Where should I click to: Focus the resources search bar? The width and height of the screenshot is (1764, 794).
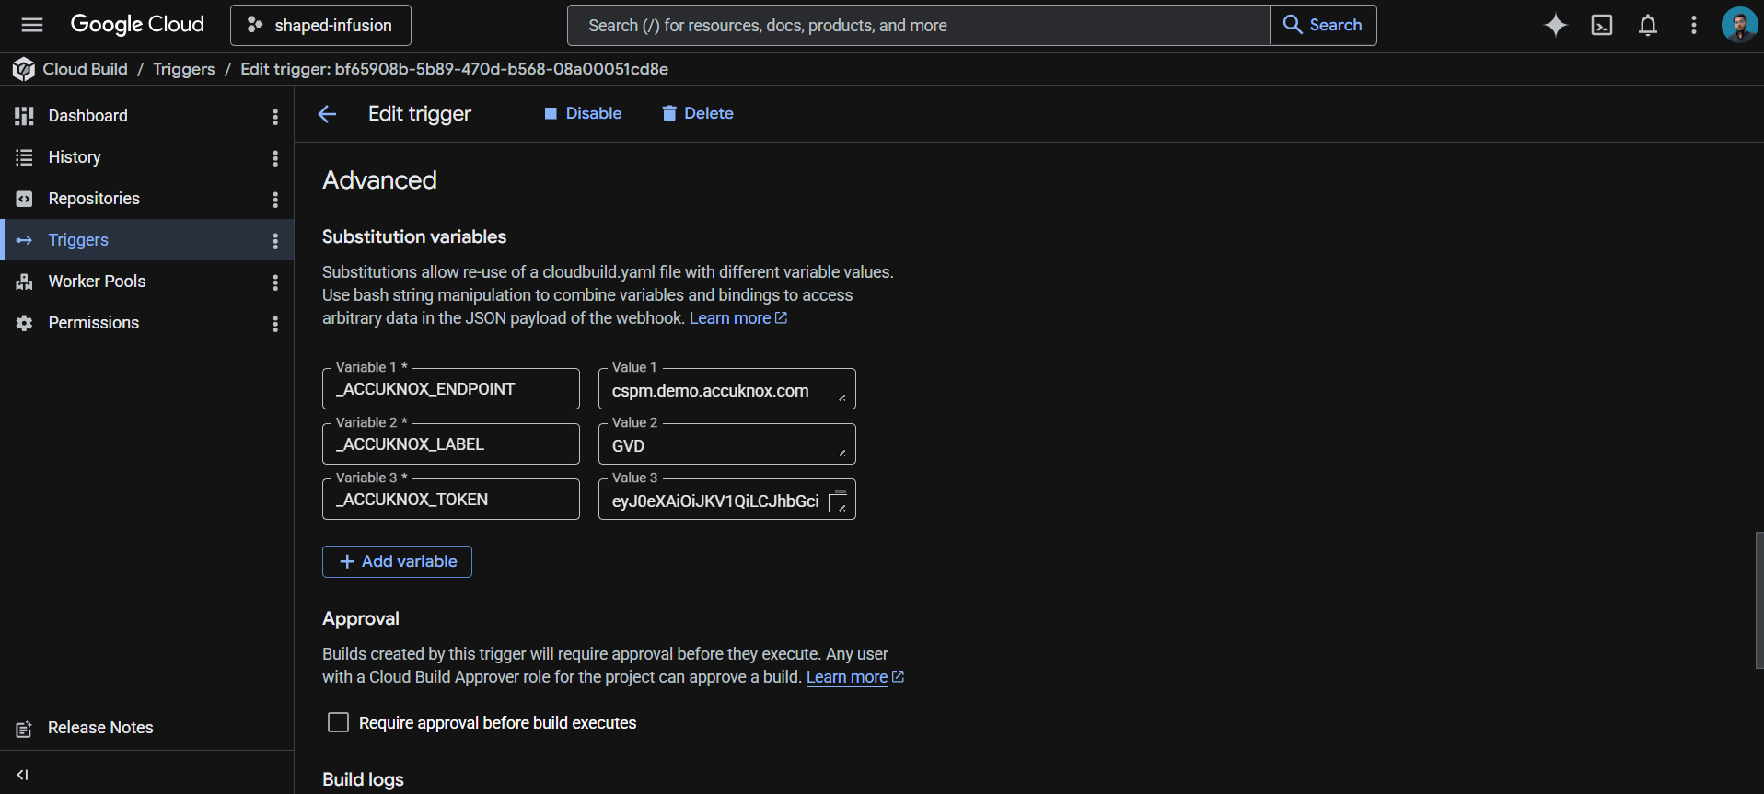pos(918,25)
